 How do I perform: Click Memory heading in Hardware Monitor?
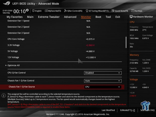tap(134, 55)
